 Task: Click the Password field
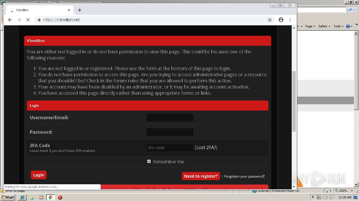[170, 132]
